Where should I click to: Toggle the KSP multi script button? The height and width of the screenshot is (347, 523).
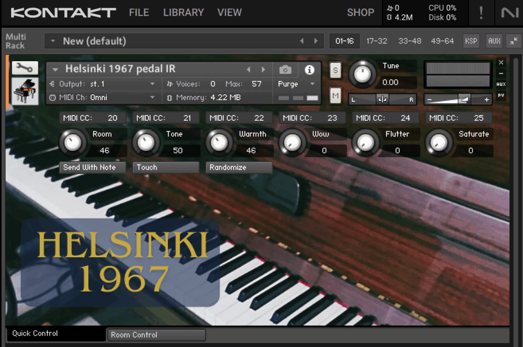(471, 41)
